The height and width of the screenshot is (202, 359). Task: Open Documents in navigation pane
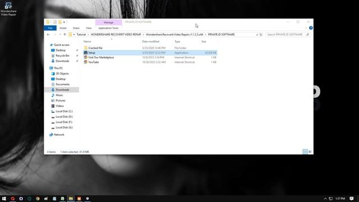click(62, 84)
